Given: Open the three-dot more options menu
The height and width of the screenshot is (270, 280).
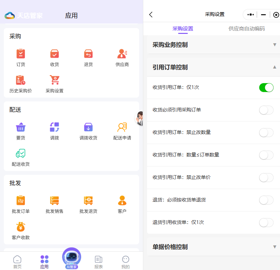Looking at the screenshot, I should click(251, 15).
